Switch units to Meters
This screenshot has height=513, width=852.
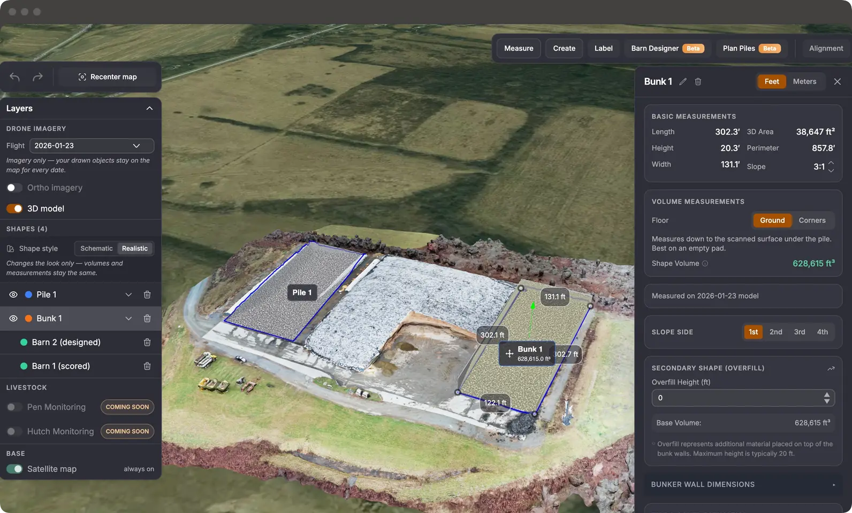coord(804,81)
